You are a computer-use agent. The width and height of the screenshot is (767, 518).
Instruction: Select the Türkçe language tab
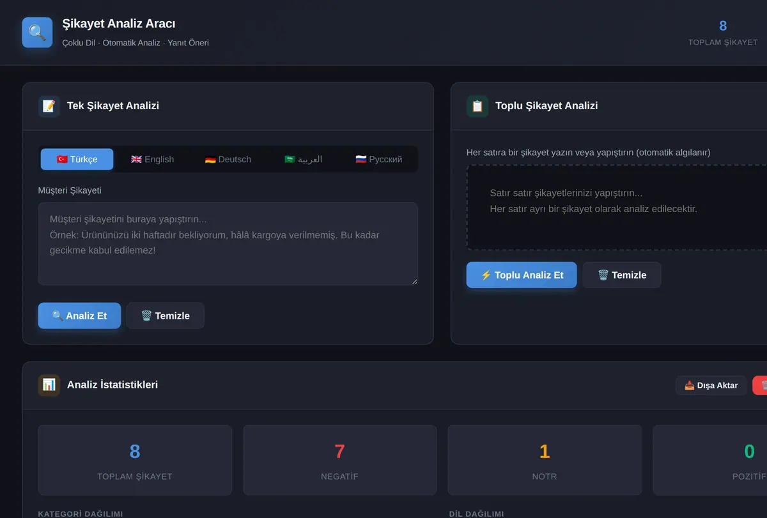(x=77, y=160)
